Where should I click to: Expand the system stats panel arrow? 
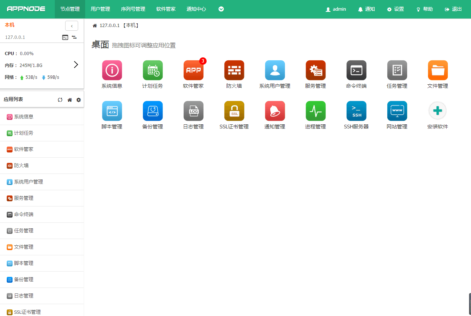coord(76,65)
